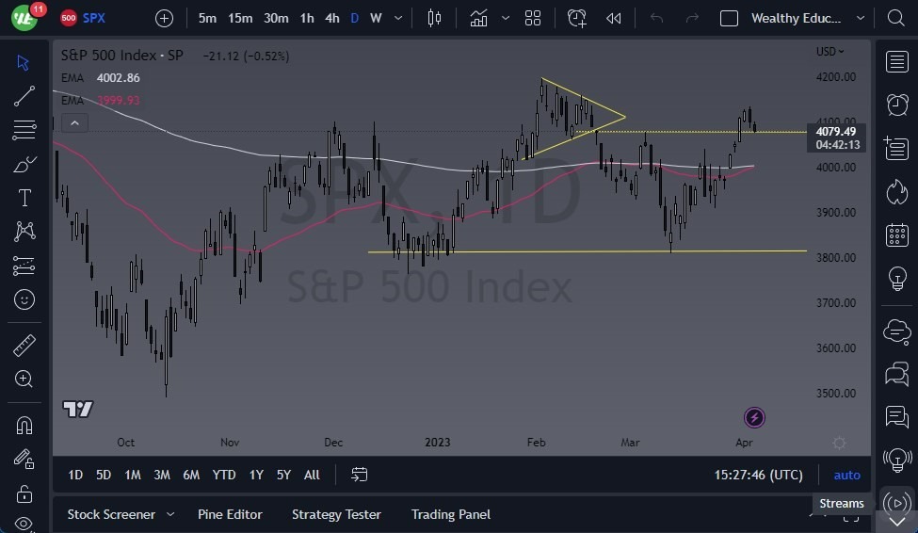This screenshot has width=918, height=533.
Task: Open the watchlist panel
Action: point(897,61)
